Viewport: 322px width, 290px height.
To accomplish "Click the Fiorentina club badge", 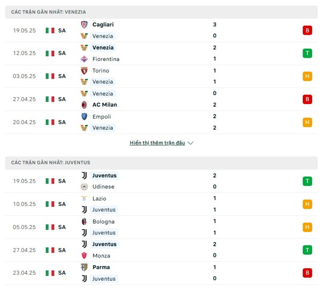I will [x=85, y=59].
